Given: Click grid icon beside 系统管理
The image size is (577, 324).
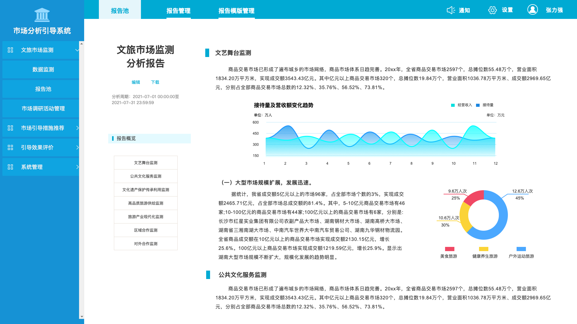Looking at the screenshot, I should (11, 167).
